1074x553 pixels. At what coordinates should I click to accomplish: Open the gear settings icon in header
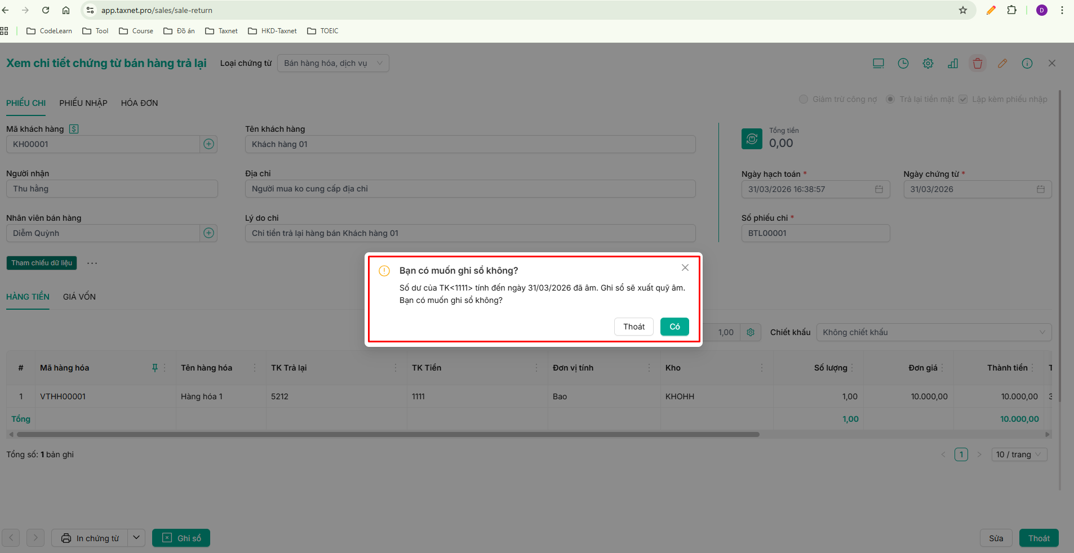tap(928, 64)
